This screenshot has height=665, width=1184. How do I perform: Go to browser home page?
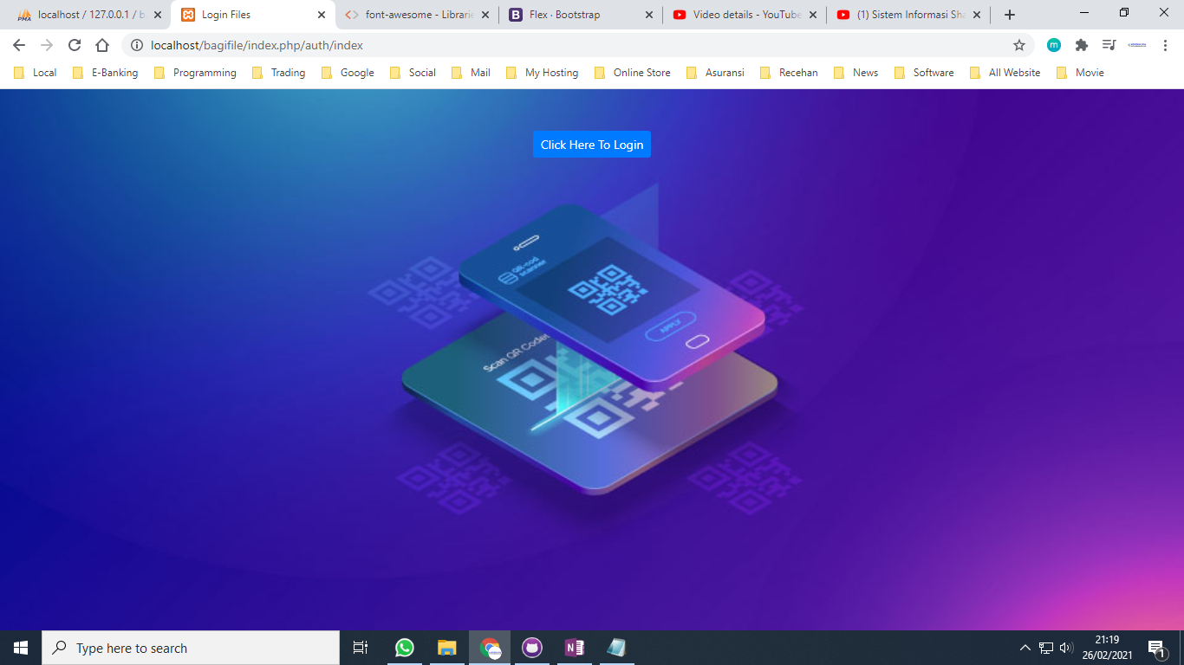coord(102,45)
